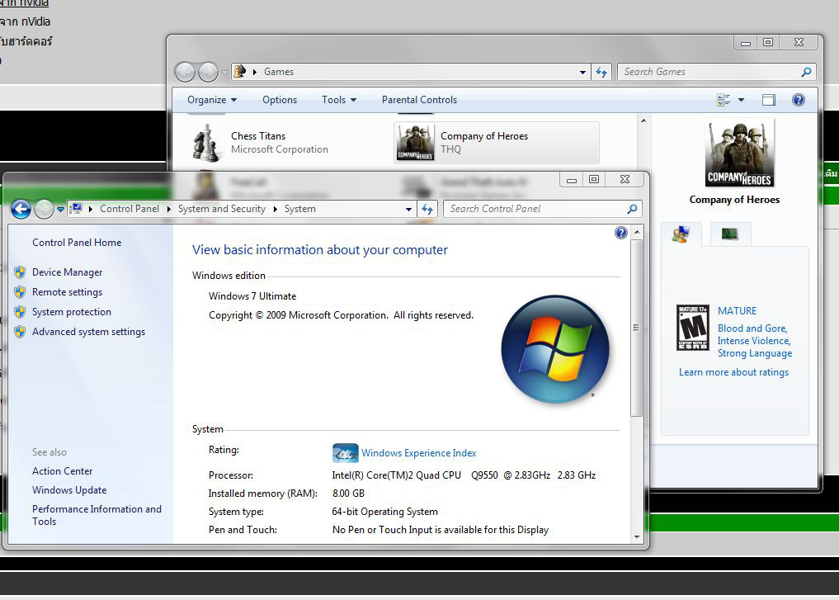Open Windows Update link
839x600 pixels.
pyautogui.click(x=69, y=490)
